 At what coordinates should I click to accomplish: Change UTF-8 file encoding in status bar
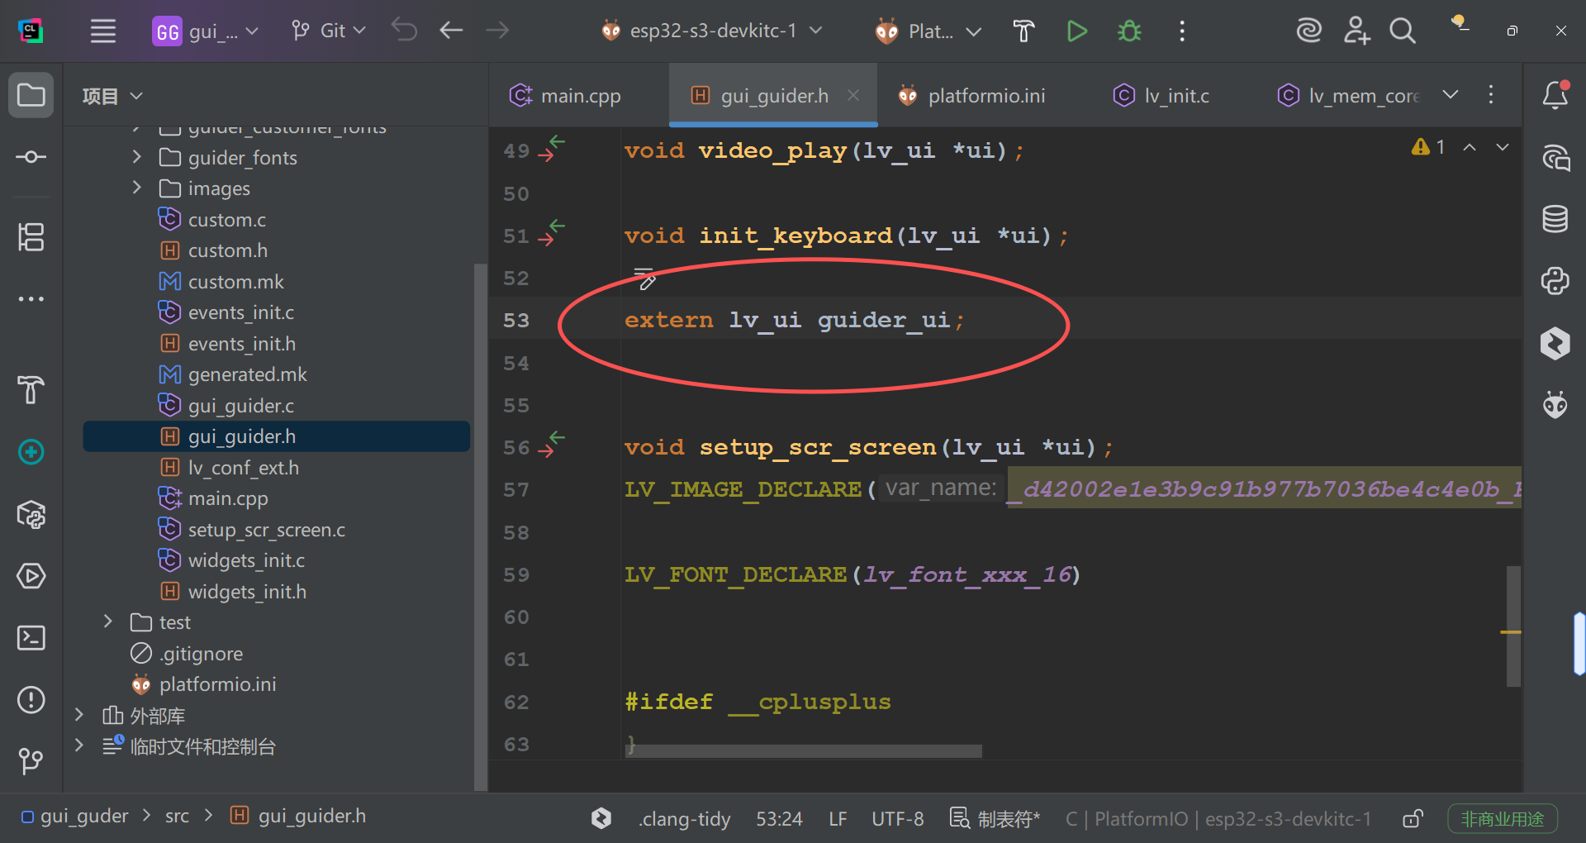coord(897,819)
